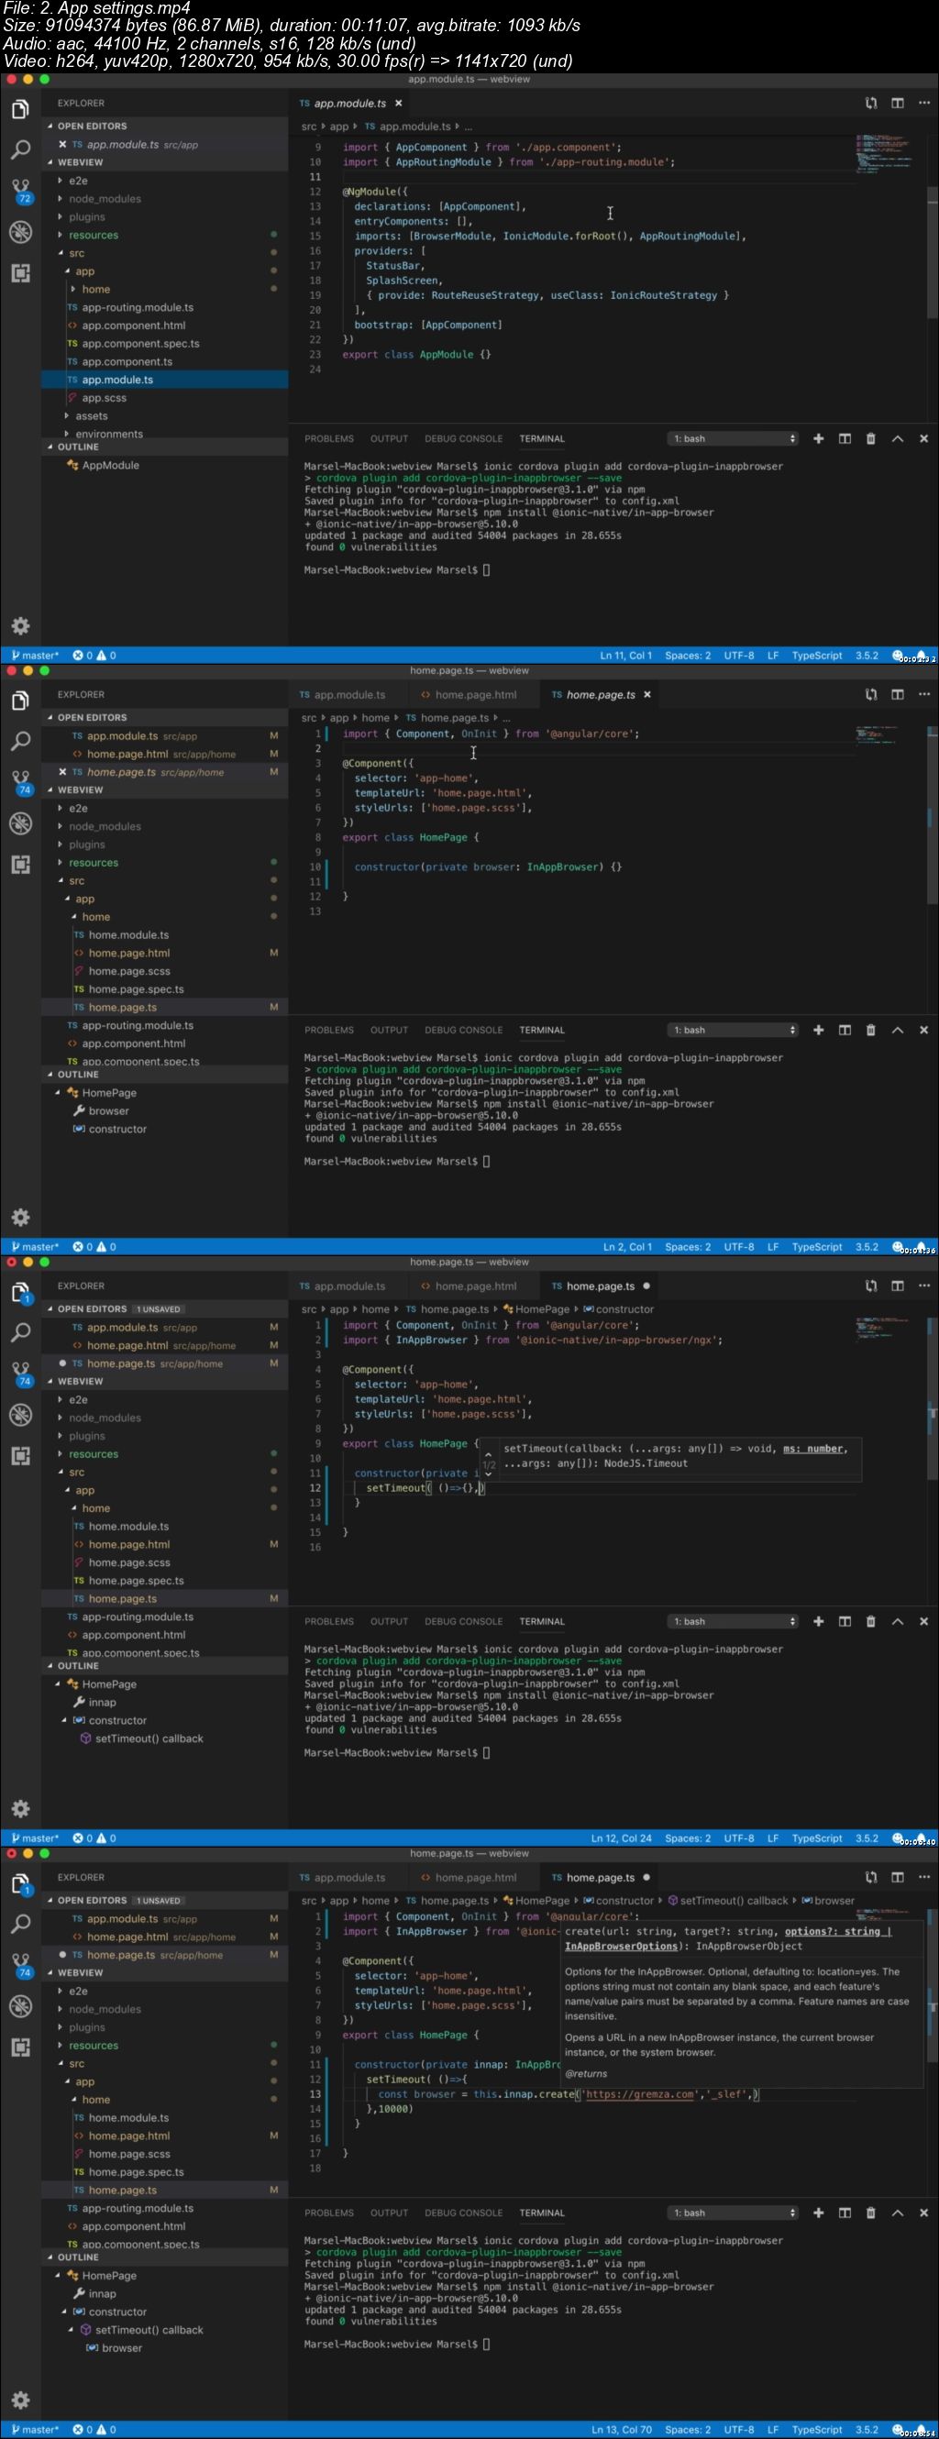
Task: Click master* branch in app.module.ts window status bar
Action: [x=34, y=656]
